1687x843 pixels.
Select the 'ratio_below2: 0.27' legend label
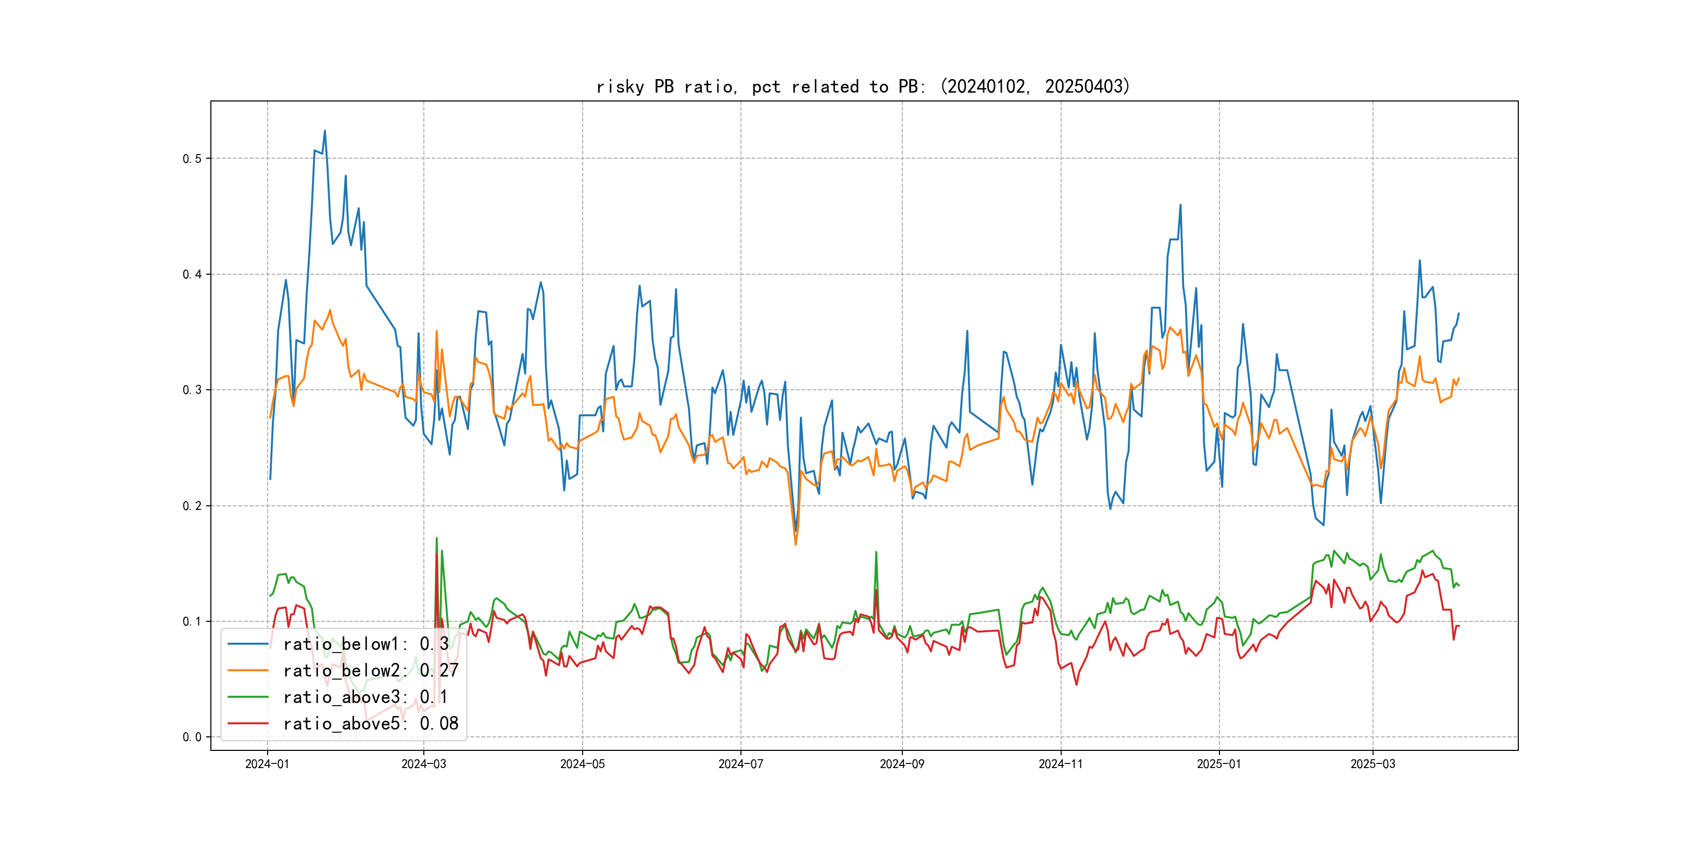371,670
